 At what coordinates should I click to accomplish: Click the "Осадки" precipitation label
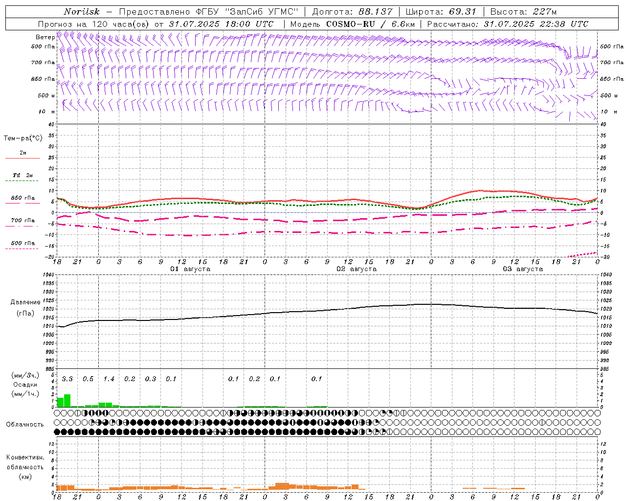(x=25, y=385)
